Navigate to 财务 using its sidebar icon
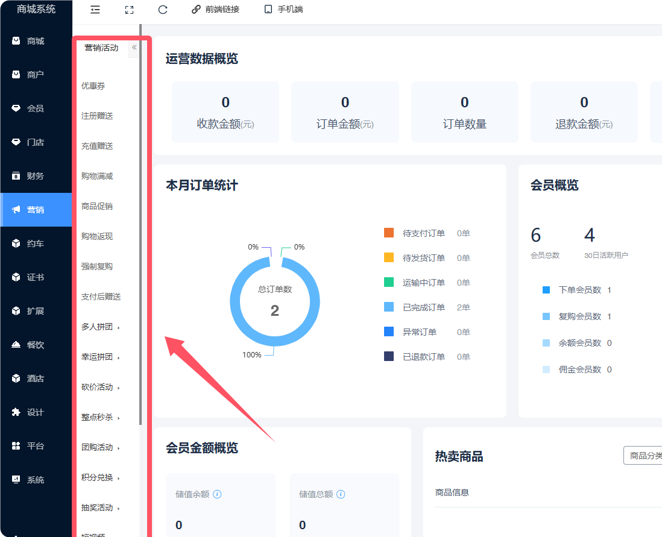Screen dimensions: 662x537 click(36, 176)
